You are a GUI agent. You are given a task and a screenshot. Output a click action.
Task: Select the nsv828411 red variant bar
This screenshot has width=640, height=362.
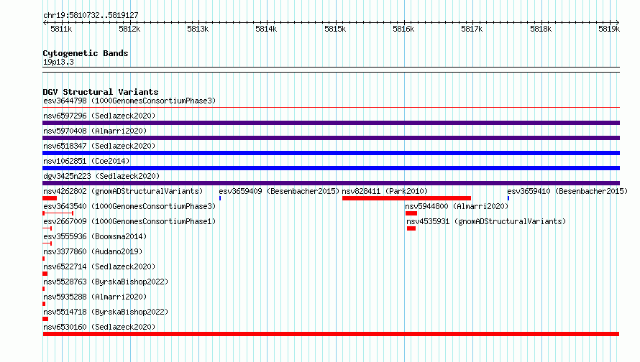click(x=406, y=198)
